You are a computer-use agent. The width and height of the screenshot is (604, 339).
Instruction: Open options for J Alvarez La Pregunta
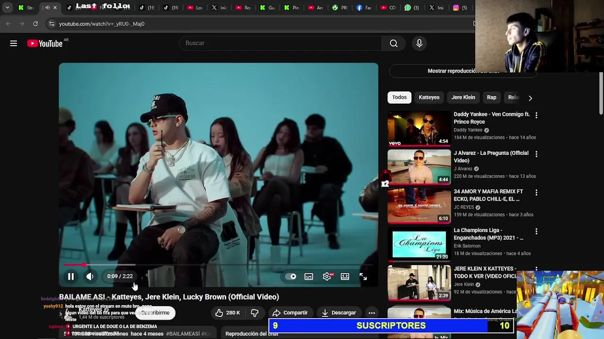(x=536, y=154)
